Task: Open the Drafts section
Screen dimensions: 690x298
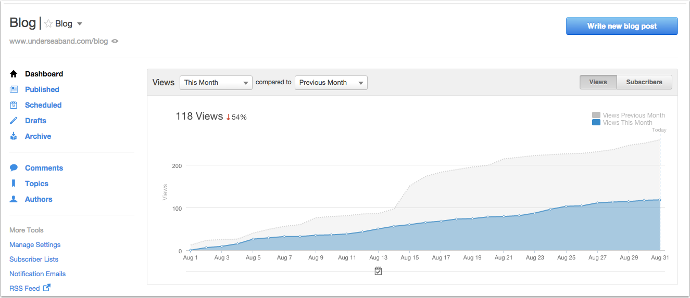Action: click(35, 121)
